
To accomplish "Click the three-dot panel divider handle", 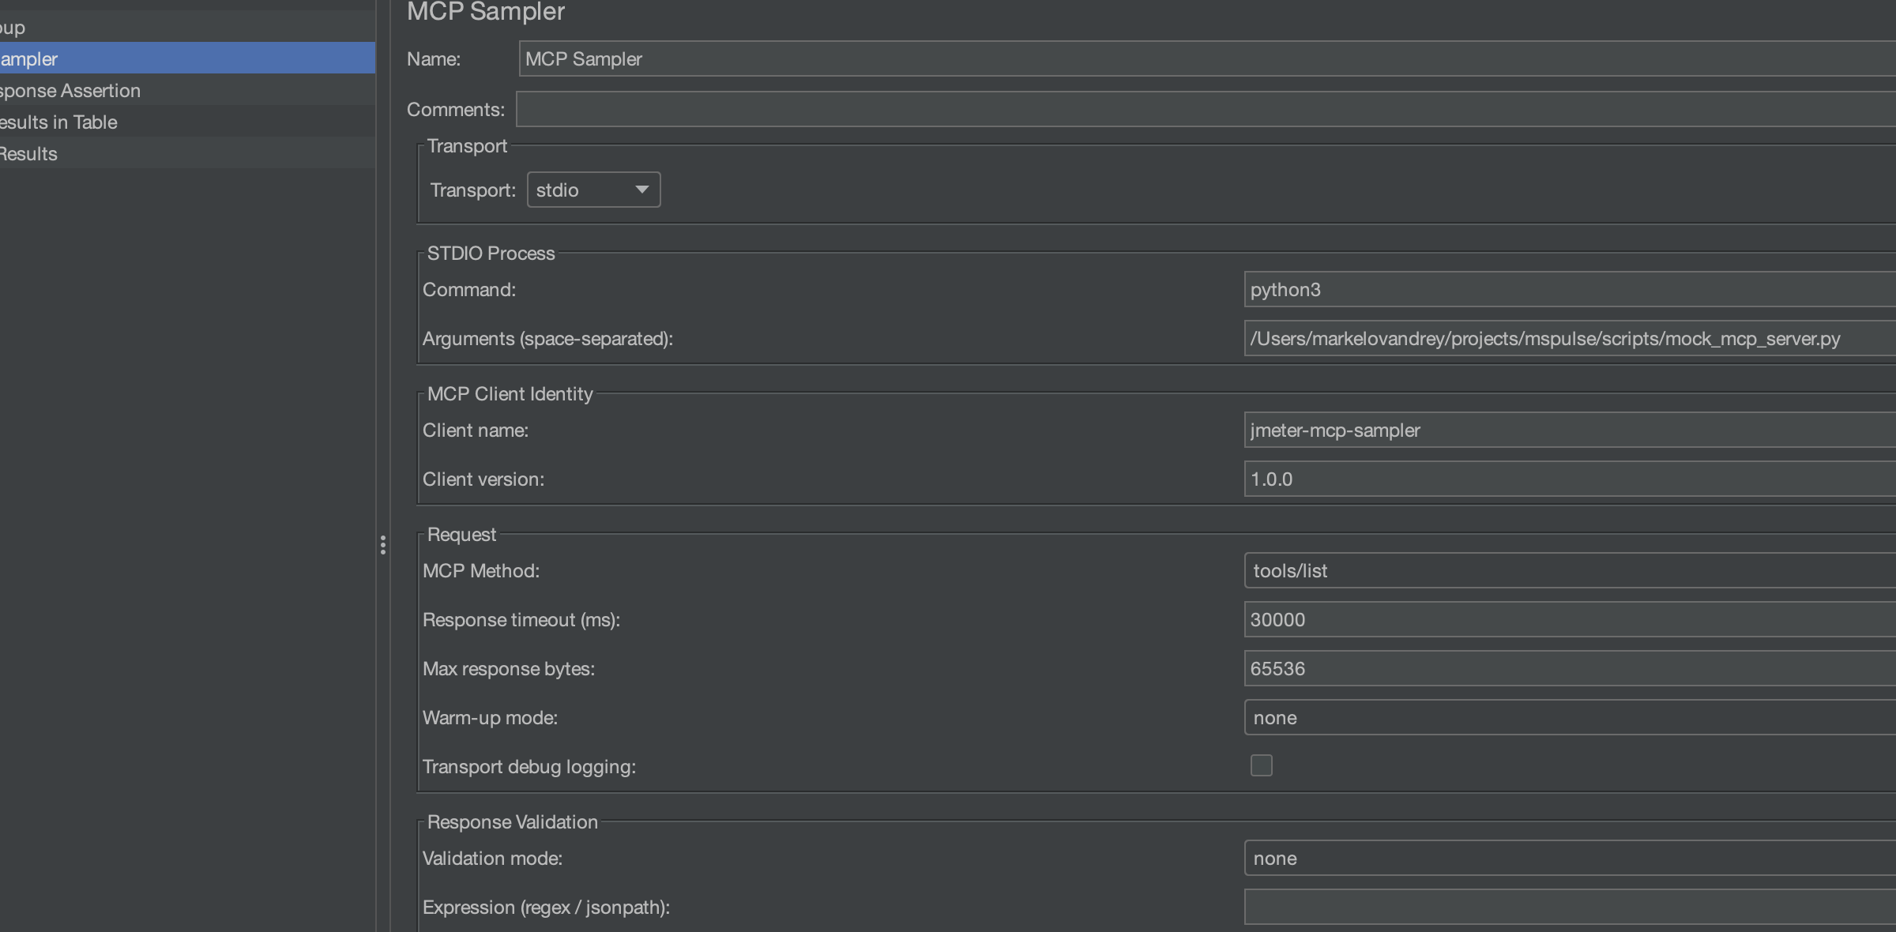I will click(383, 545).
